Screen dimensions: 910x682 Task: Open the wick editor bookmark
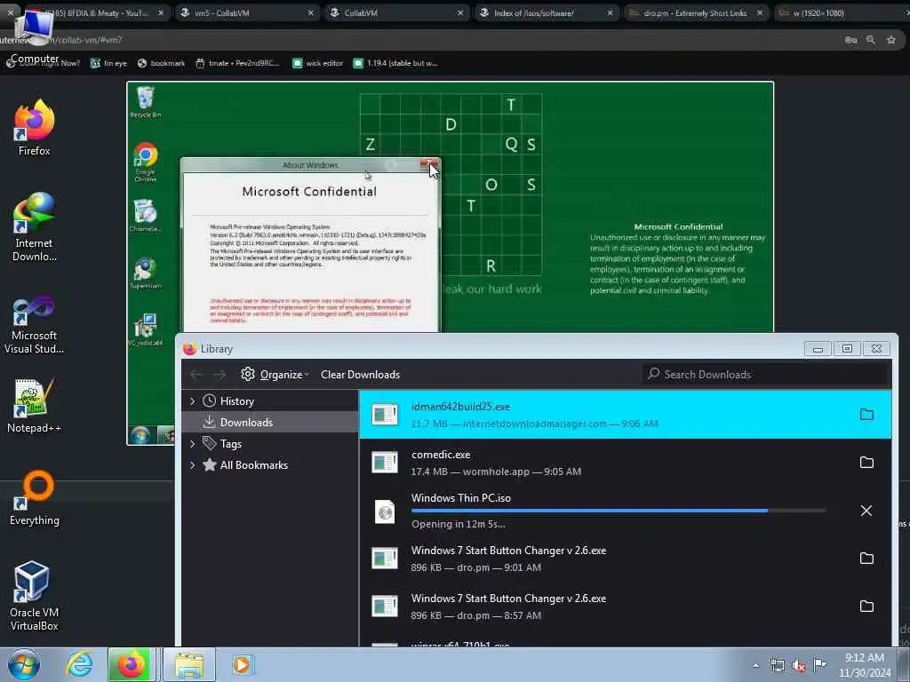(317, 63)
